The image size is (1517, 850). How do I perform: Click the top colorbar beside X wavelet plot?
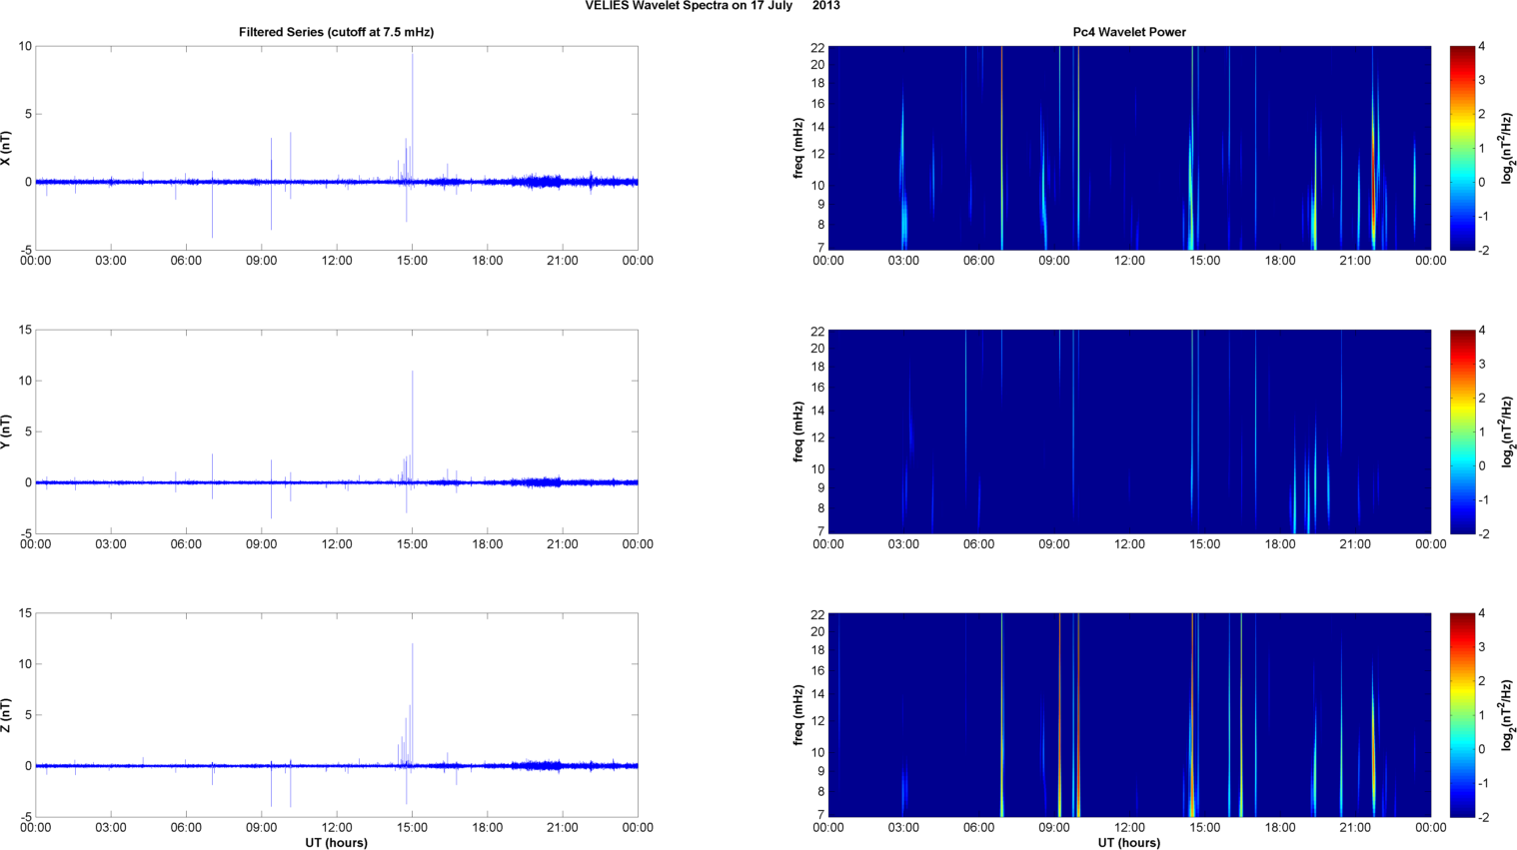1462,148
